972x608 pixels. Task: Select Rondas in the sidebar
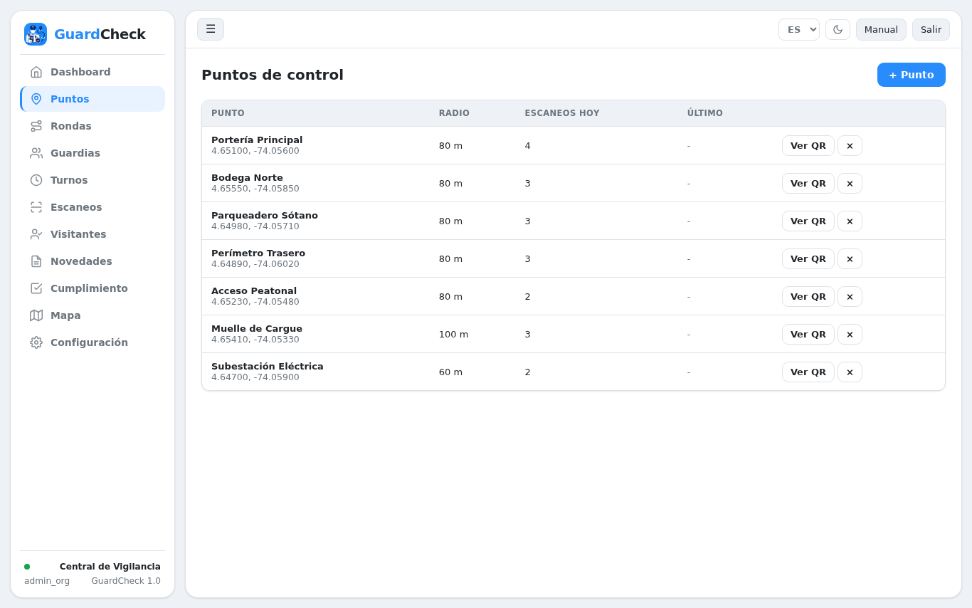pos(71,126)
